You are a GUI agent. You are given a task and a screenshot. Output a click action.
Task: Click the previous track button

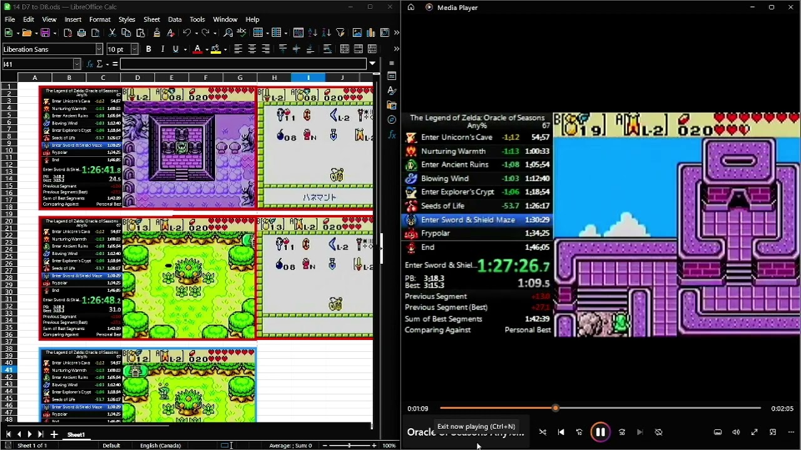point(561,432)
